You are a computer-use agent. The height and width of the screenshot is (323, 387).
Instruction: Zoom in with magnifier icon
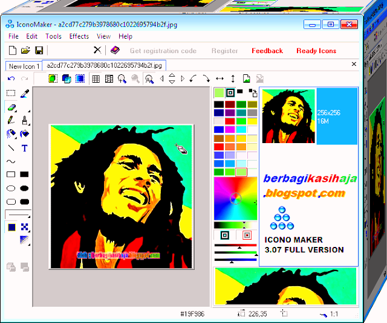click(x=122, y=79)
